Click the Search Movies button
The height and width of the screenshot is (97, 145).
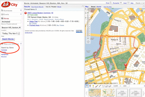point(8,39)
